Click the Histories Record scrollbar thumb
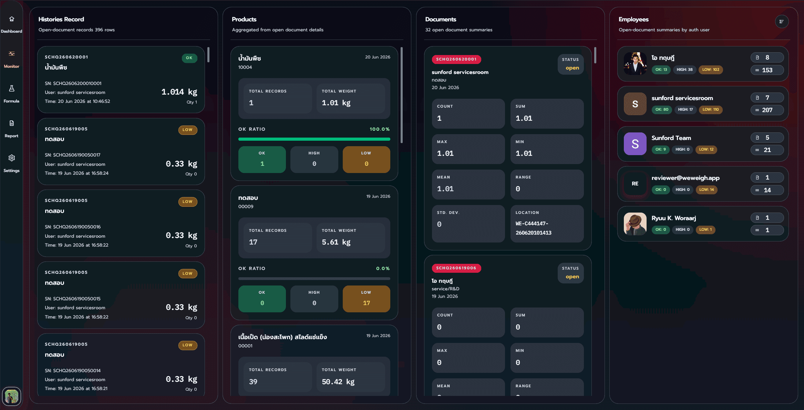804x410 pixels. pyautogui.click(x=208, y=55)
